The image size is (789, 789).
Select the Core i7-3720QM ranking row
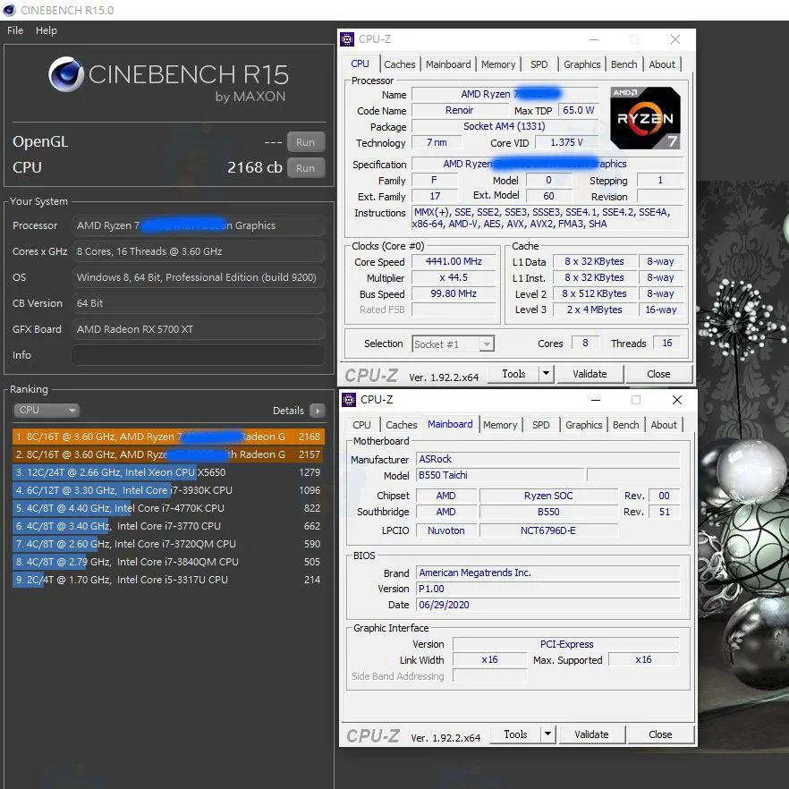tap(168, 544)
